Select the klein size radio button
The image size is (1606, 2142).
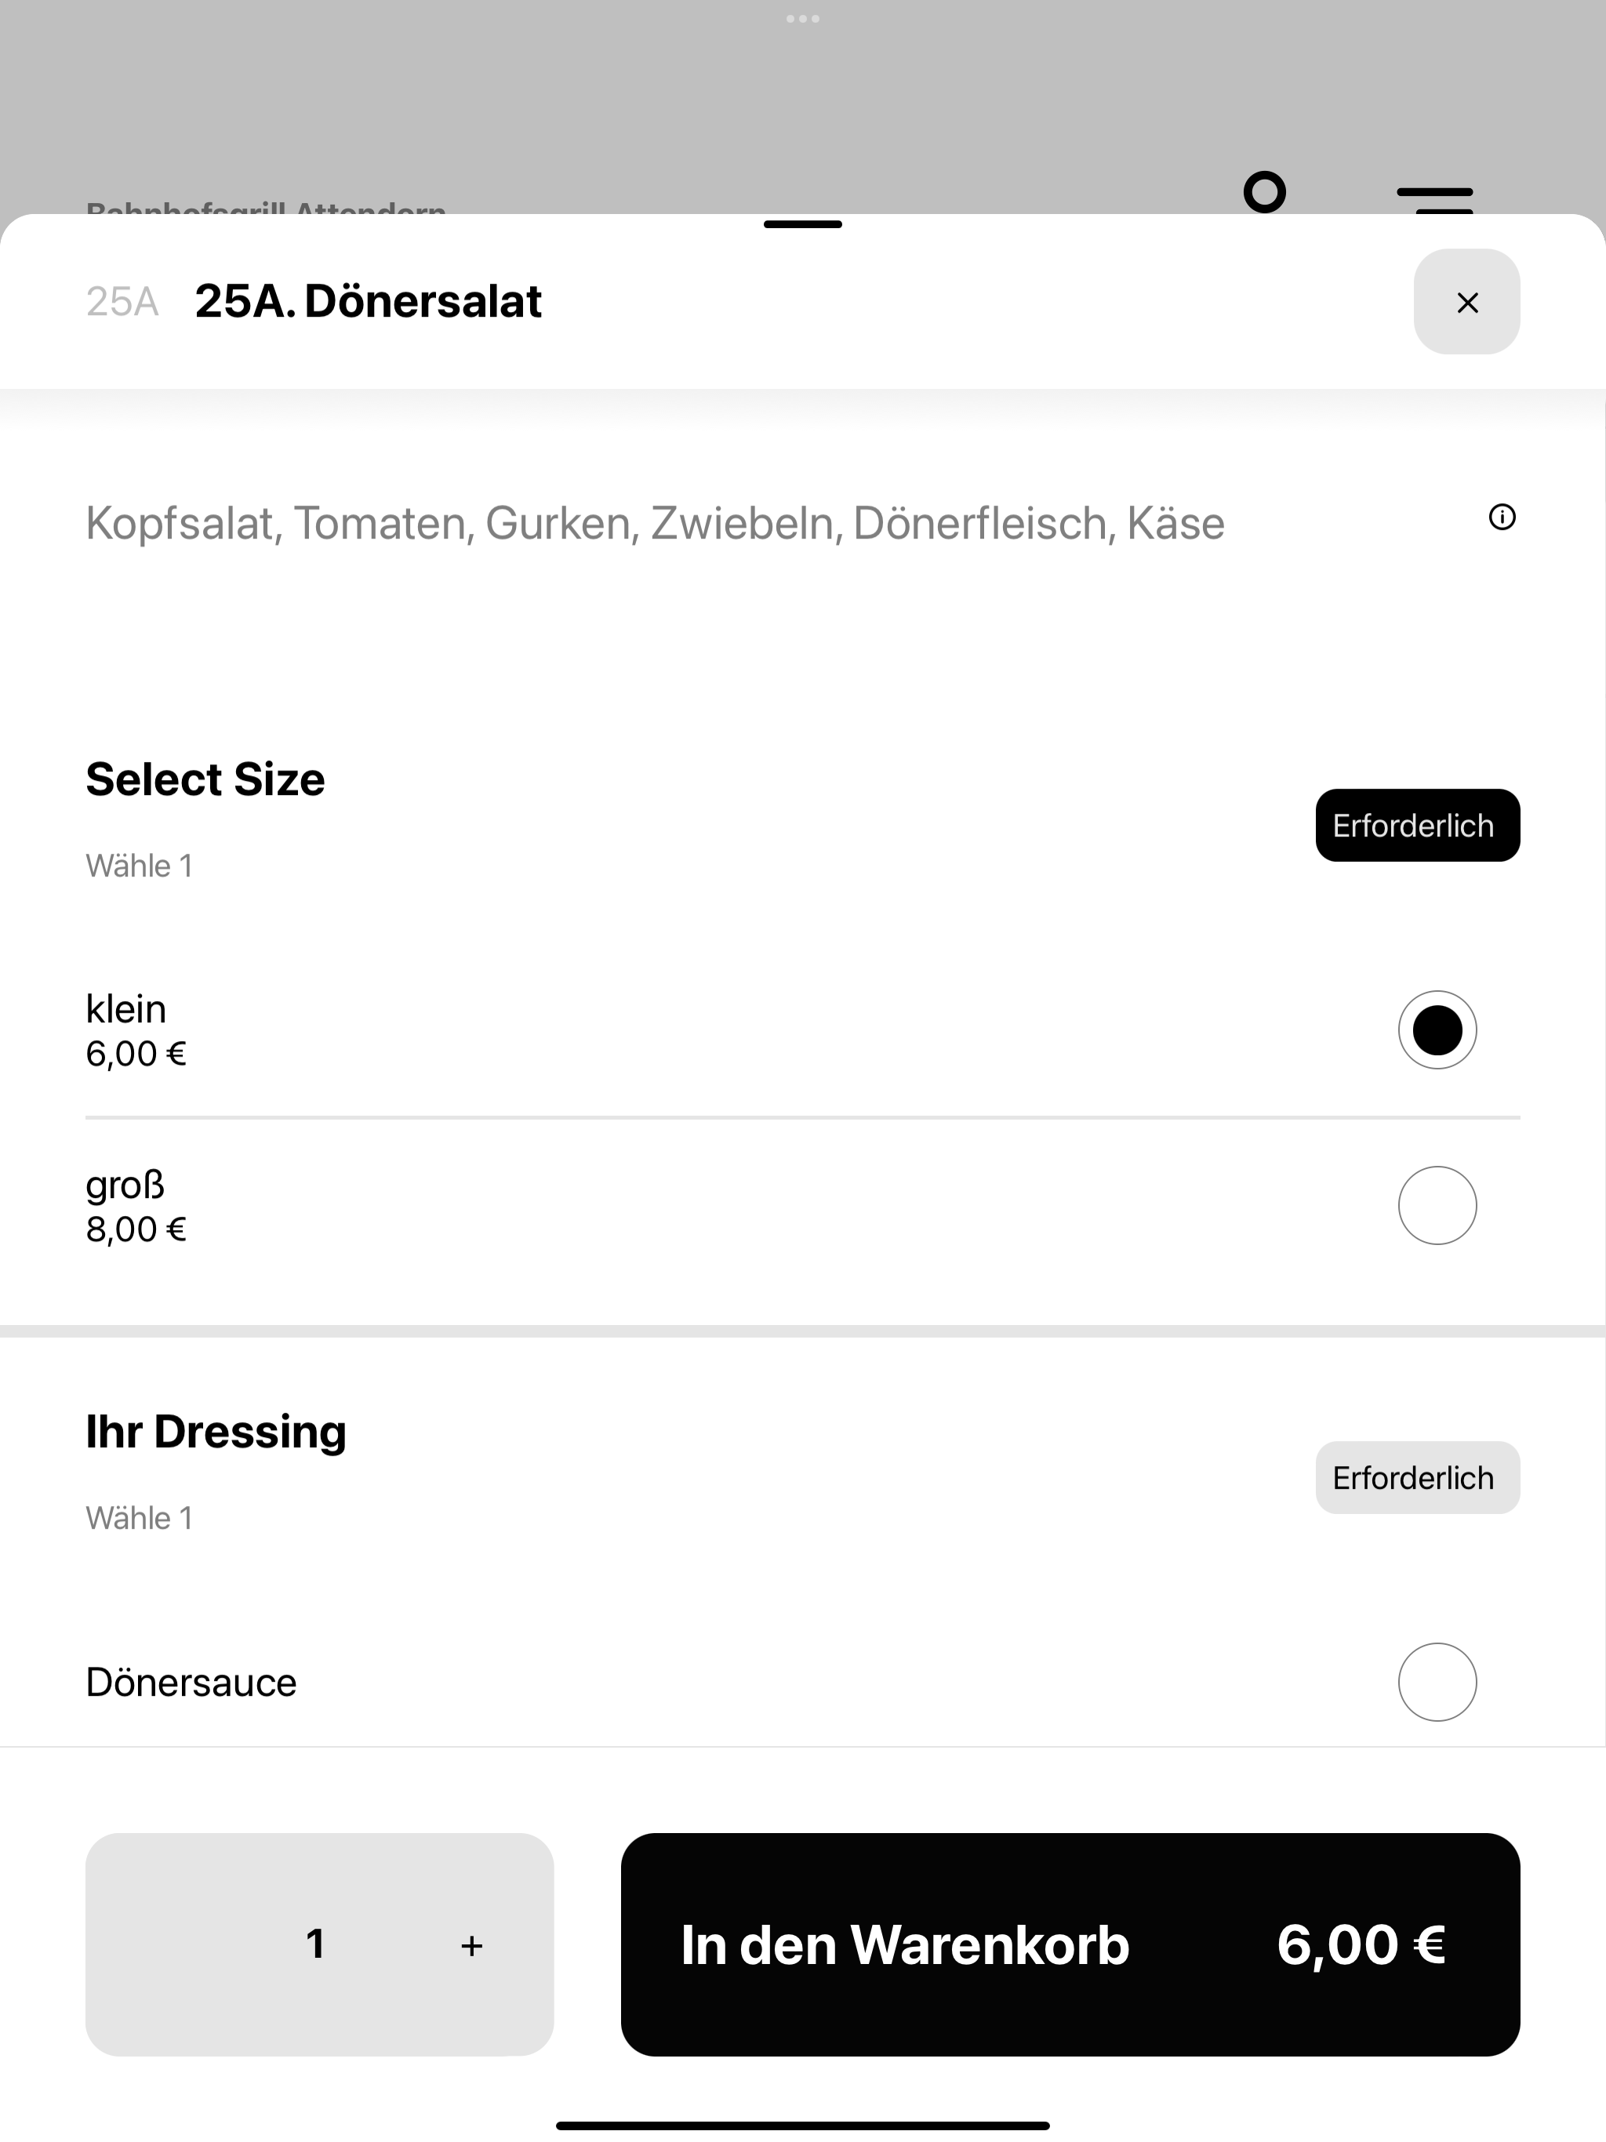[x=1437, y=1029]
